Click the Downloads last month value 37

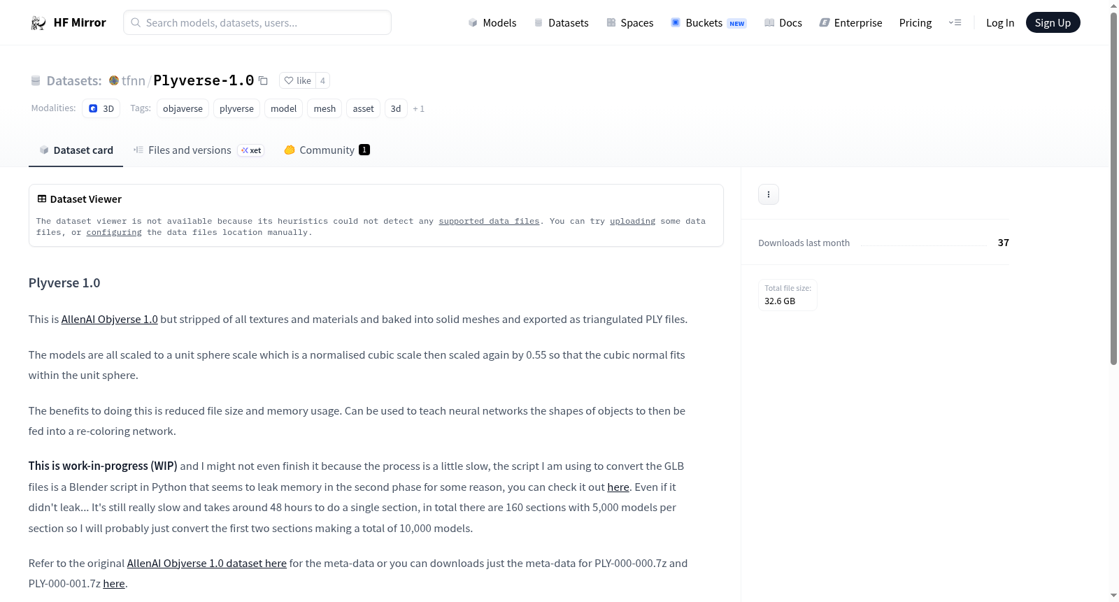(1004, 243)
